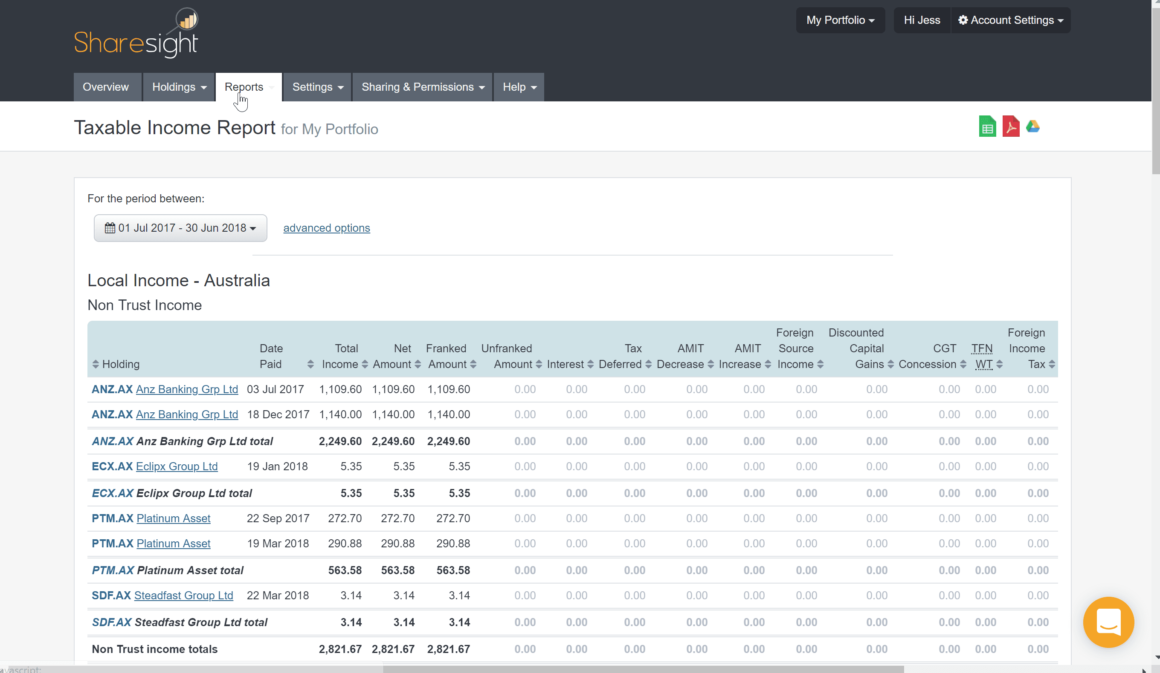Open Platinum Asset 19 Mar 2018 link
This screenshot has height=673, width=1160.
(174, 544)
